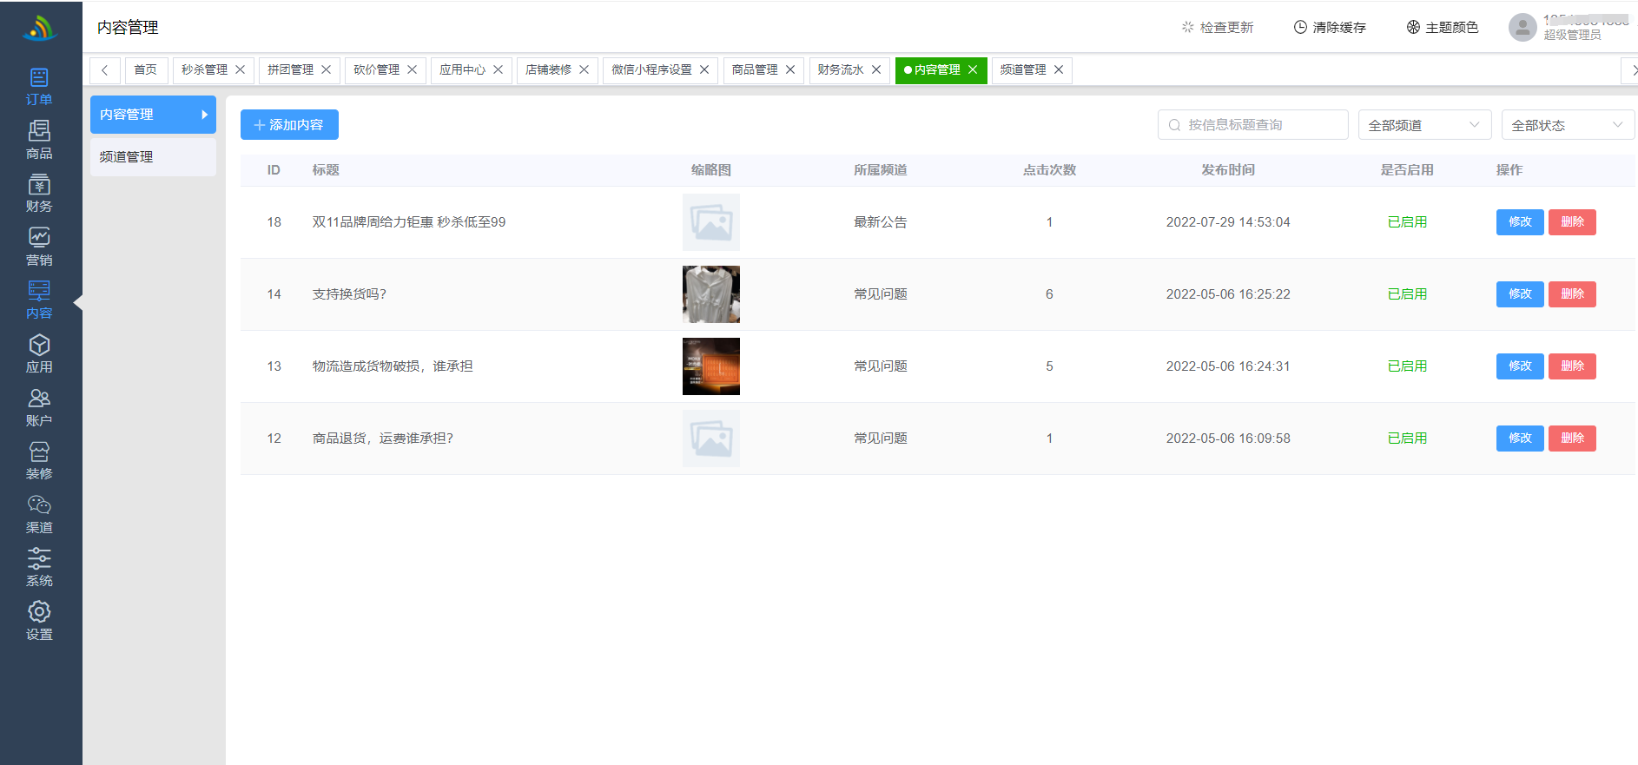Expand the 全部频道 channel filter dropdown
The image size is (1638, 765).
(1424, 125)
